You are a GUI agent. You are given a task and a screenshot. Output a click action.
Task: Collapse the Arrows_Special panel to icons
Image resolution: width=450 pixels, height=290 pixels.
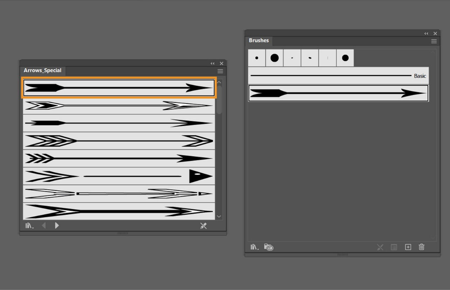tap(213, 63)
